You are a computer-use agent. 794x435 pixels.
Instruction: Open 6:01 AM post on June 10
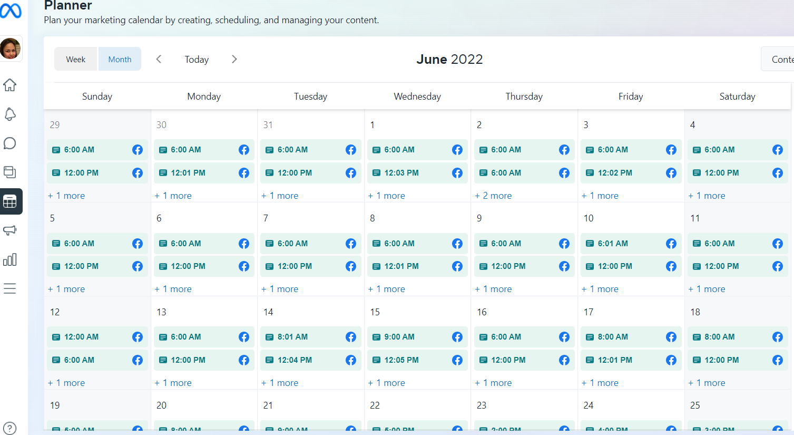tap(631, 244)
